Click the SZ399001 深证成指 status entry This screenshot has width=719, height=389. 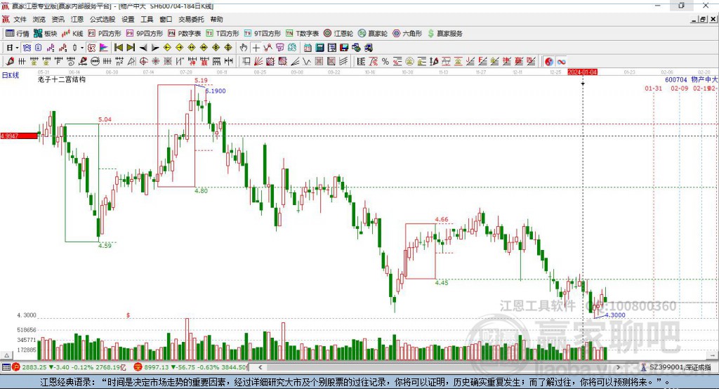click(x=675, y=367)
